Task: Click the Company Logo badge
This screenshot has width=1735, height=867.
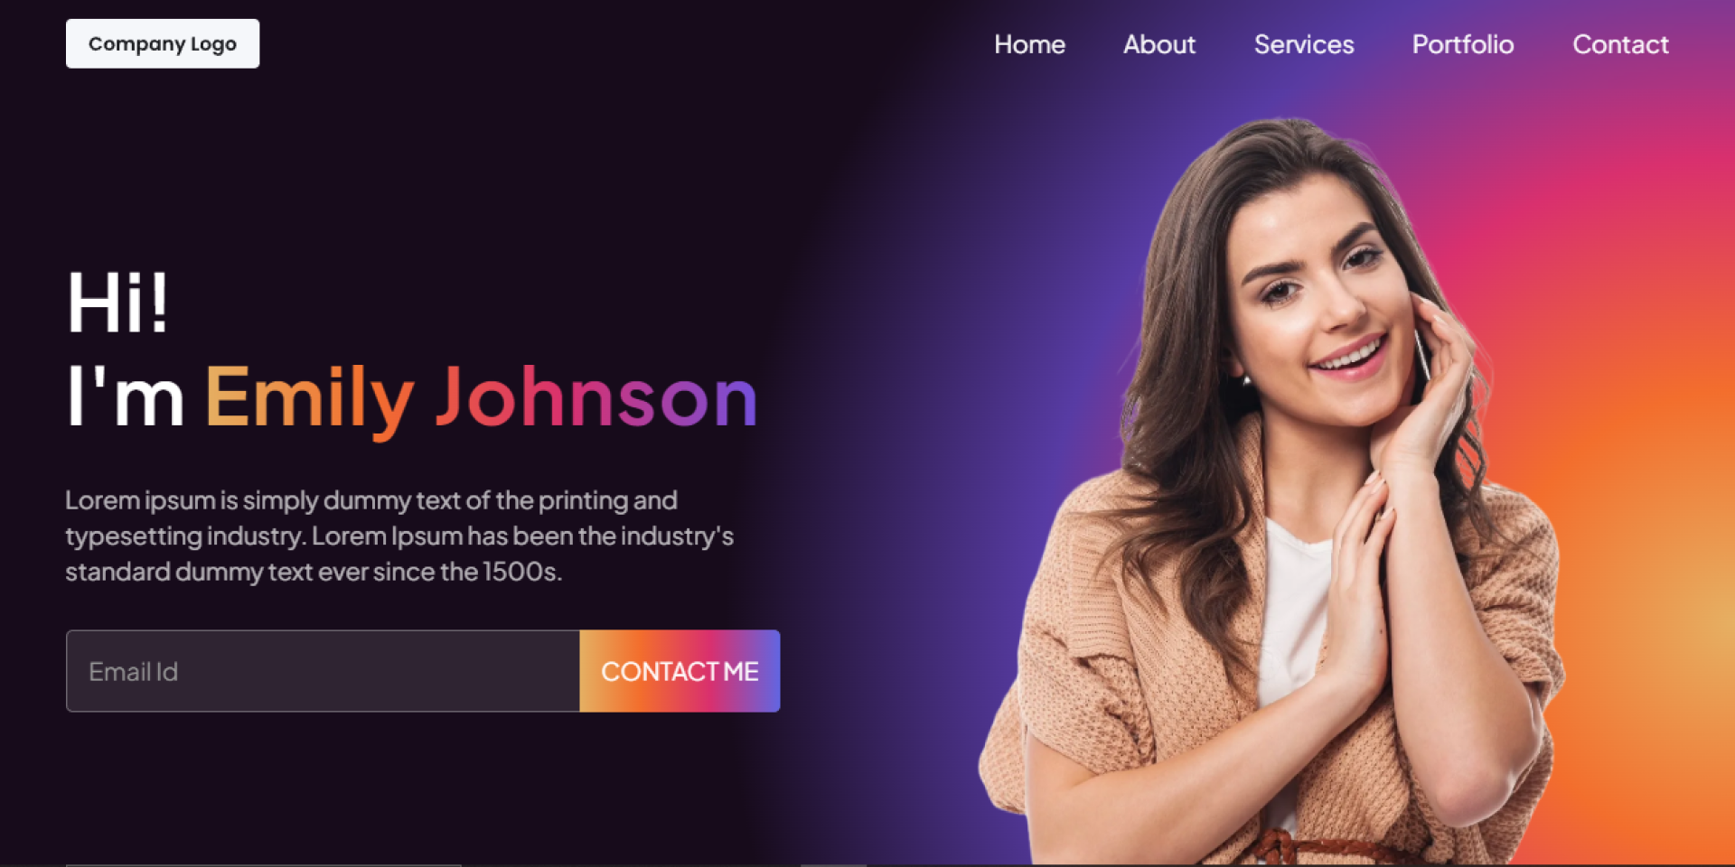Action: [x=163, y=43]
